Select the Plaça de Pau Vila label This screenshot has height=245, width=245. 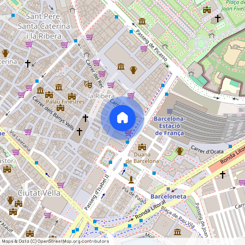178,217
